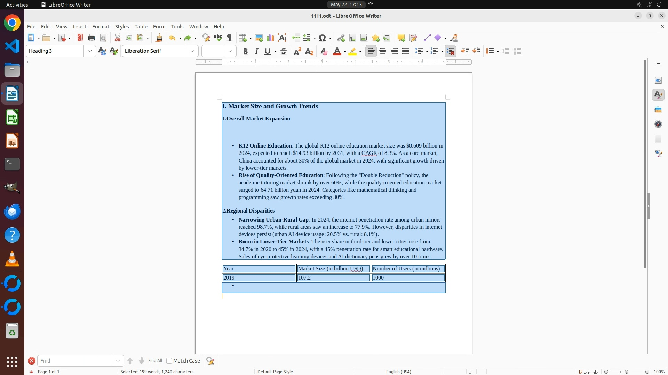Screen dimensions: 668x375
Task: Enable the Match Case checkbox
Action: coord(169,361)
